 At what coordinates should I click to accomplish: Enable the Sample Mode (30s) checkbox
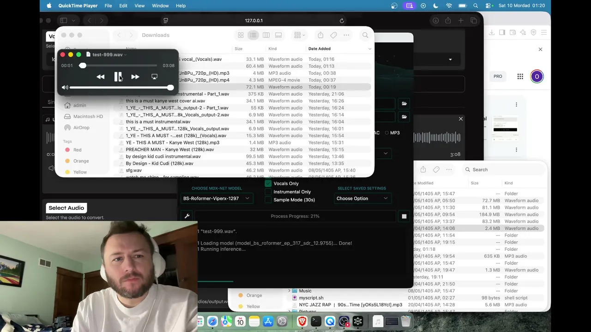point(268,200)
